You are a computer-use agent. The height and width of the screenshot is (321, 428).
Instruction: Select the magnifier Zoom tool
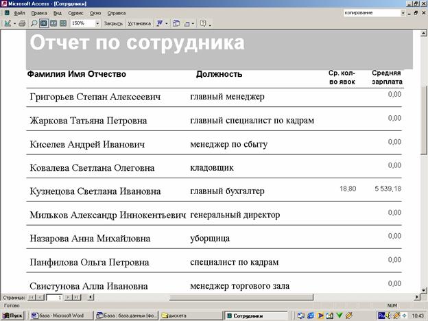click(34, 23)
